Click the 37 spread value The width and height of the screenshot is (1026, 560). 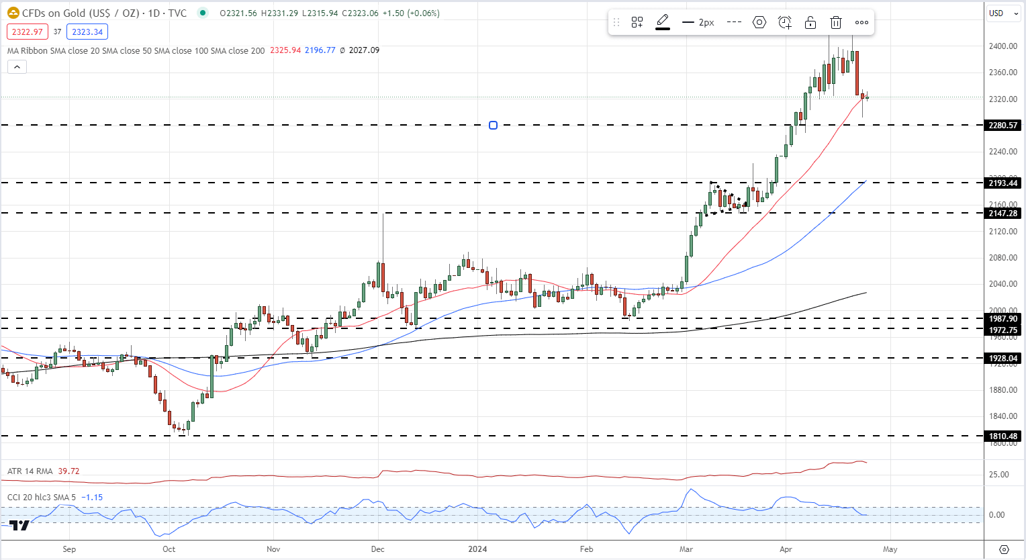pos(58,32)
